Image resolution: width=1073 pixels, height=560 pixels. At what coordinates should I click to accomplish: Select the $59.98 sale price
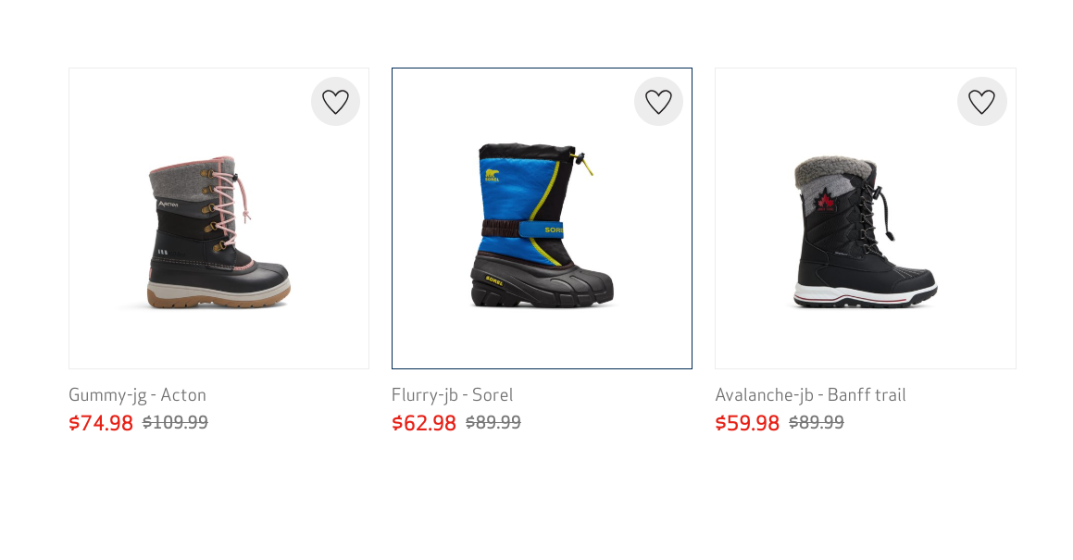pos(746,423)
